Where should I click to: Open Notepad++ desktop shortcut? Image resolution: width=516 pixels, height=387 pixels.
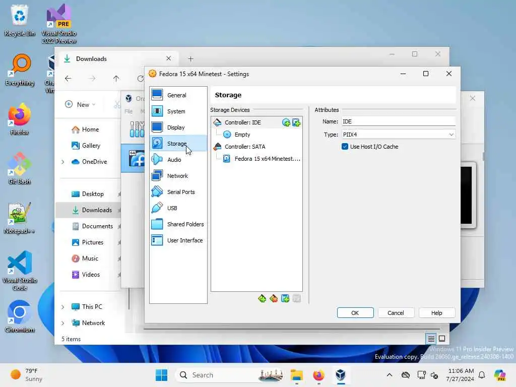(x=20, y=218)
